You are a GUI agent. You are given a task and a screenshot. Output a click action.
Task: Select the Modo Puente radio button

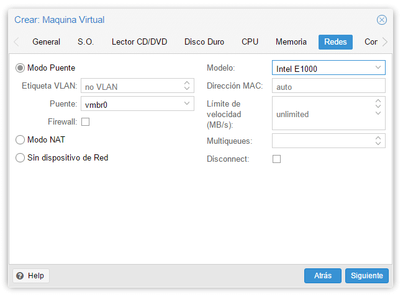[x=20, y=68]
